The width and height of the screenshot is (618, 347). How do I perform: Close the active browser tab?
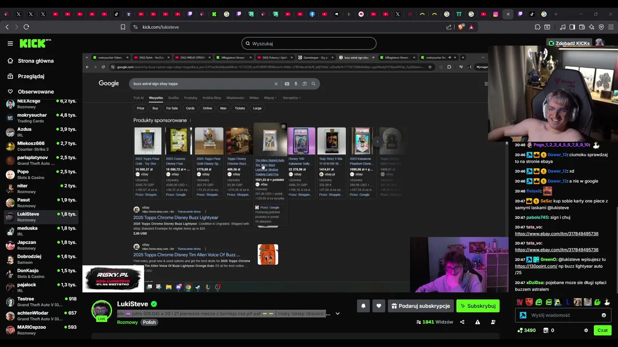(508, 14)
